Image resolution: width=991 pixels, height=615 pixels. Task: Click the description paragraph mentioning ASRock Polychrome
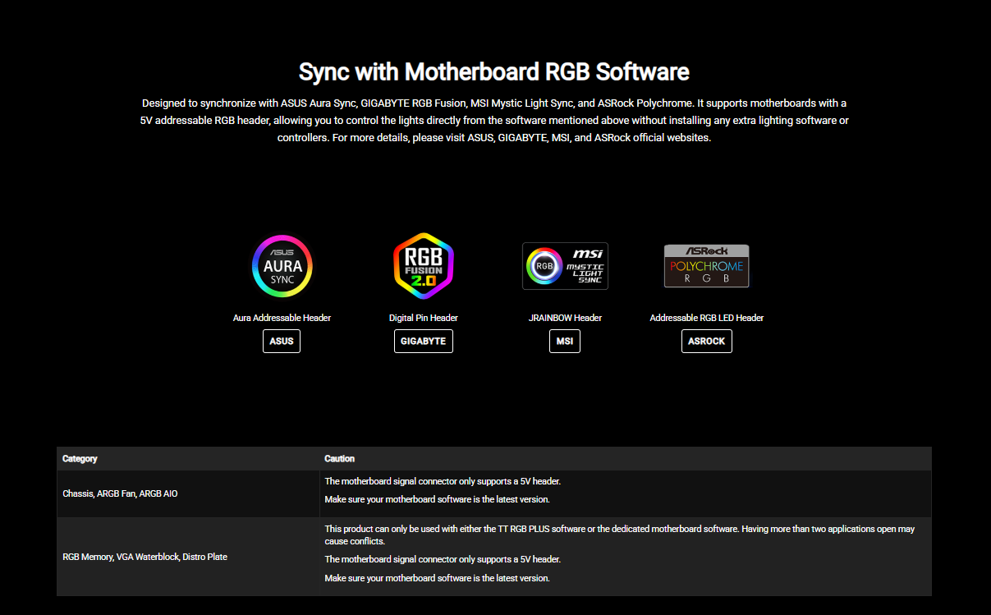(x=493, y=121)
